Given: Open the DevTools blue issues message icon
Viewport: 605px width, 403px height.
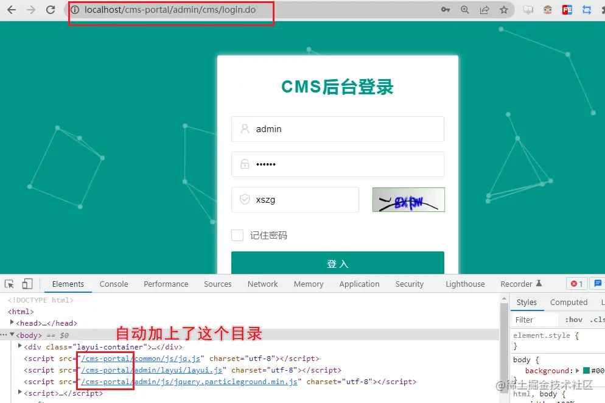Looking at the screenshot, I should [x=598, y=284].
